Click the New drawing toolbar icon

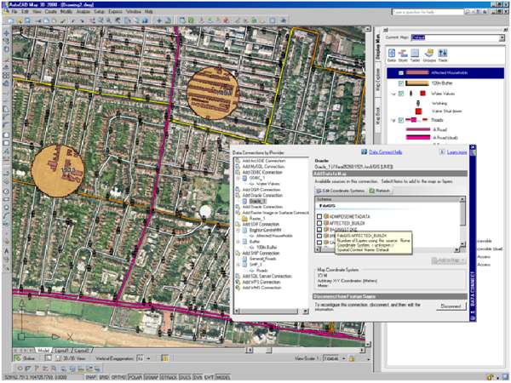pos(11,20)
